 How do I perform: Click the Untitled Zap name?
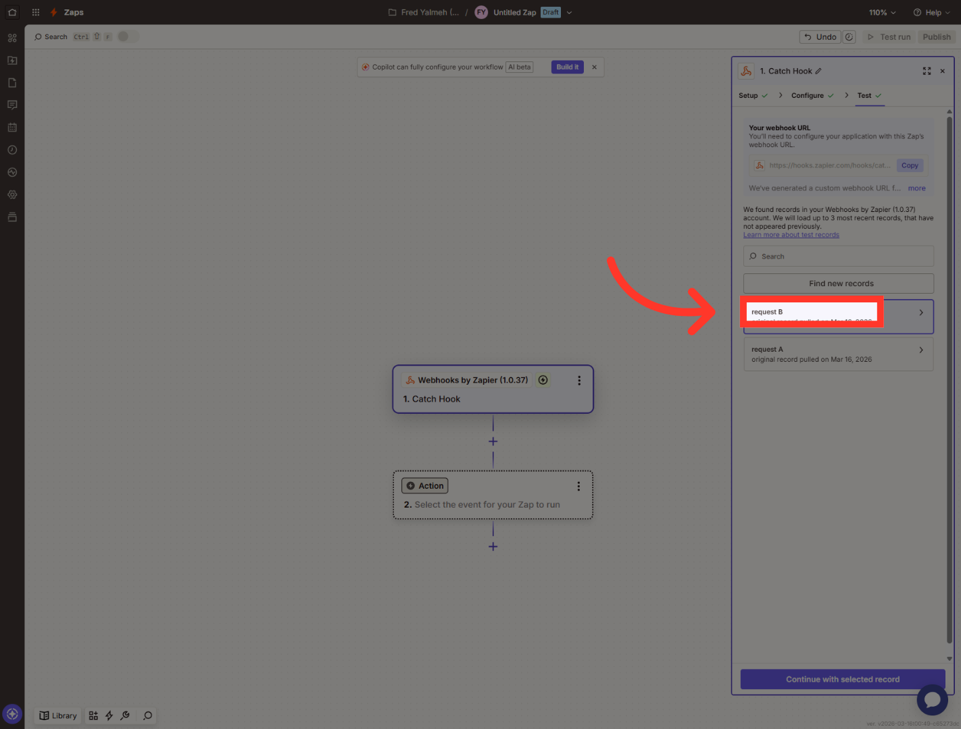coord(514,12)
